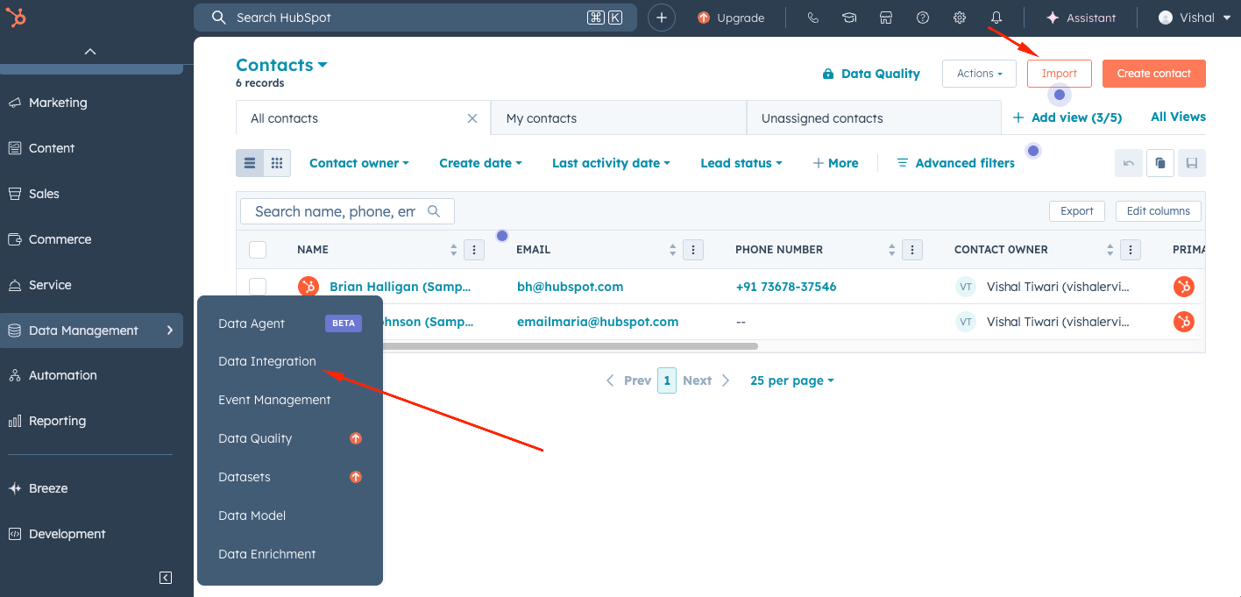Open the Lead status filter dropdown

tap(741, 163)
